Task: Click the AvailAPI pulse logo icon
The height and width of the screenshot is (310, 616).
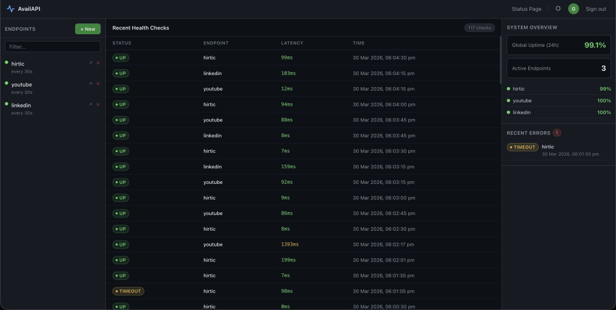Action: pos(11,8)
